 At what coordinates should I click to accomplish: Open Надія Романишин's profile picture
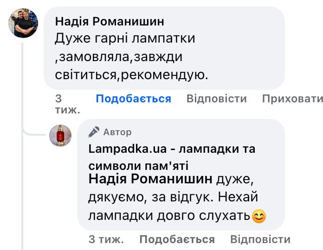coord(23,23)
